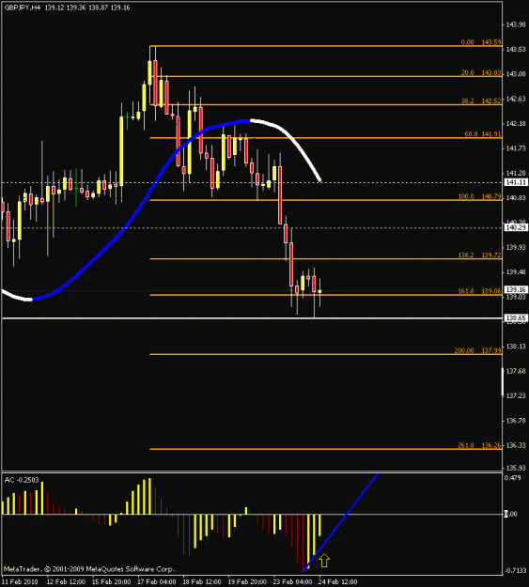Click the 143.08 price scale value
The width and height of the screenshot is (529, 587).
click(x=516, y=74)
